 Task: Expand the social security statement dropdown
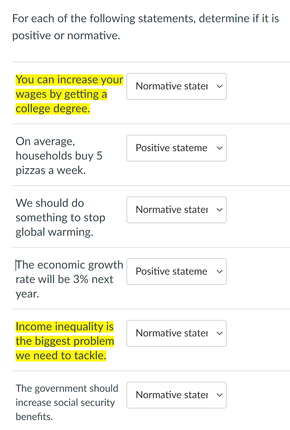pyautogui.click(x=176, y=395)
